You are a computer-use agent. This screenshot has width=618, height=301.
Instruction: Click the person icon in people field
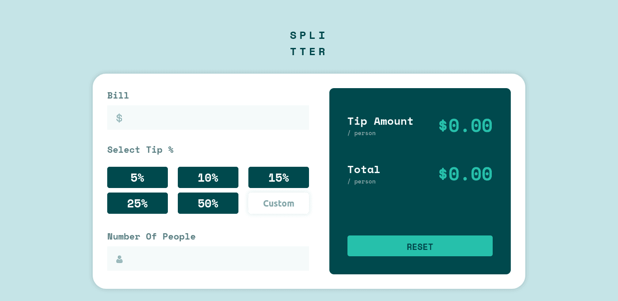click(119, 259)
